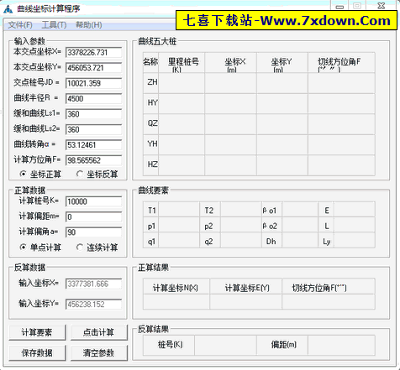Click the 缓和曲线Ls1 input field
Screen dimensions: 400x370
pos(93,114)
